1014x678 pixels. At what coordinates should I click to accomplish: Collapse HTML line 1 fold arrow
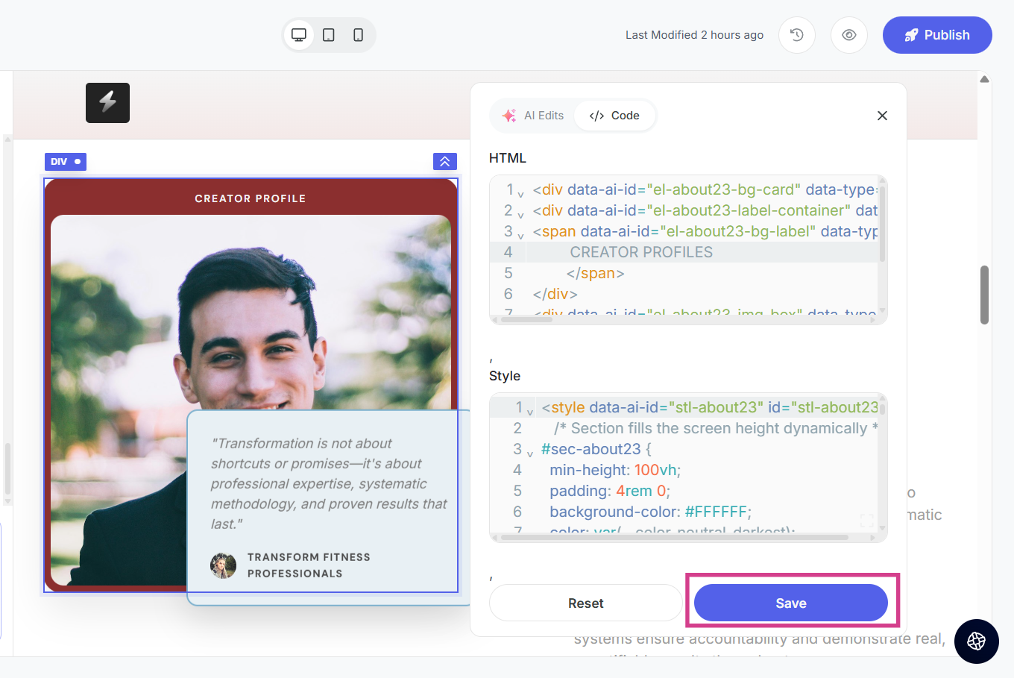[520, 194]
